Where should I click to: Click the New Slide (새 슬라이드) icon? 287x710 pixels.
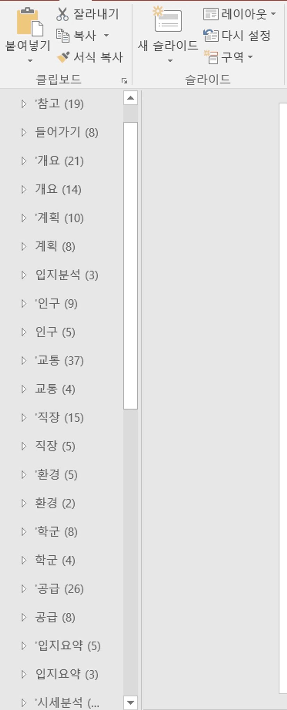[168, 21]
